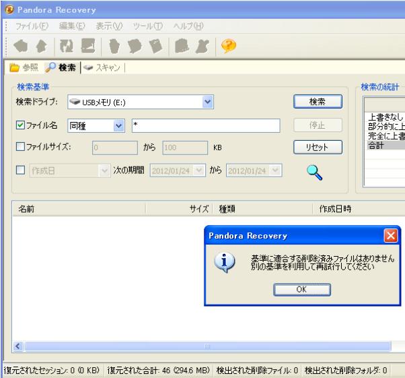The height and width of the screenshot is (378, 405).
Task: Expand the 検索ドライブ drive dropdown
Action: coord(208,102)
